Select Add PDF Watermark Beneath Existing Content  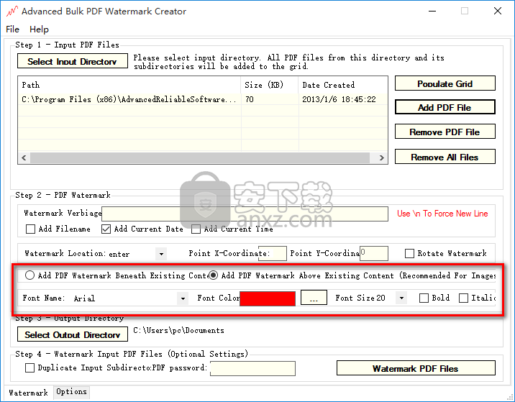[x=29, y=275]
